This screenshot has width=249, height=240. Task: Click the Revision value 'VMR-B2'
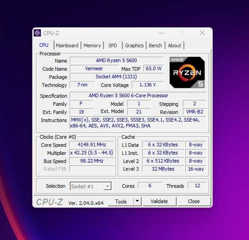195,112
